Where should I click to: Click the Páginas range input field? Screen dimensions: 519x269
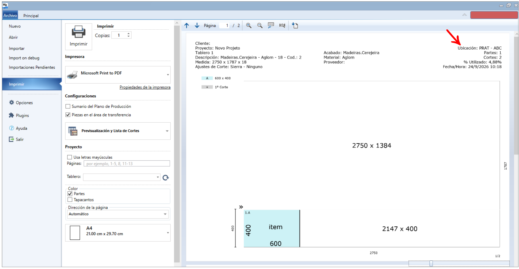[127, 164]
